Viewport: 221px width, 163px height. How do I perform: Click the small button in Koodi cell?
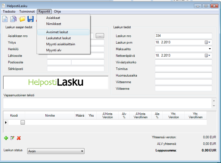[x=23, y=122]
